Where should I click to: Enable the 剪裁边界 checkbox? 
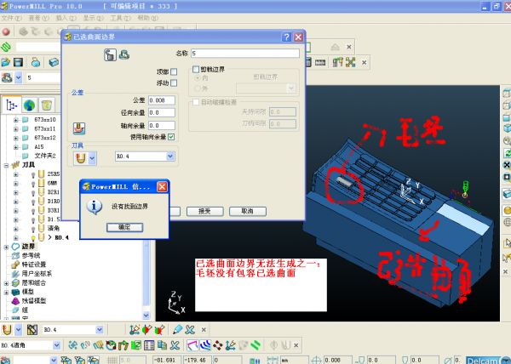196,69
